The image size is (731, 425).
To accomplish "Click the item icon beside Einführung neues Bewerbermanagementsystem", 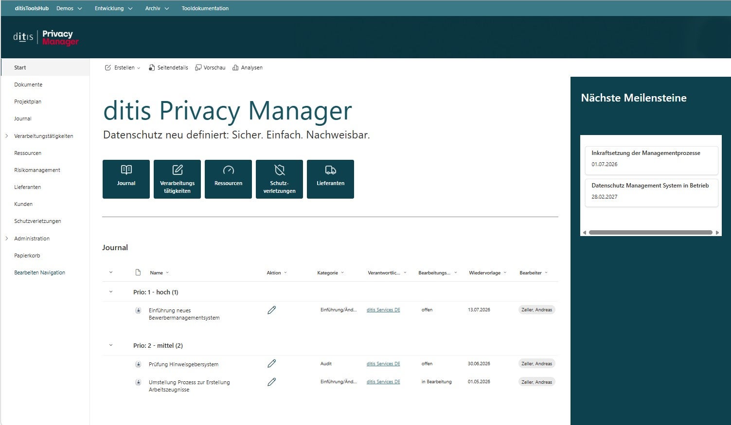I will [138, 310].
